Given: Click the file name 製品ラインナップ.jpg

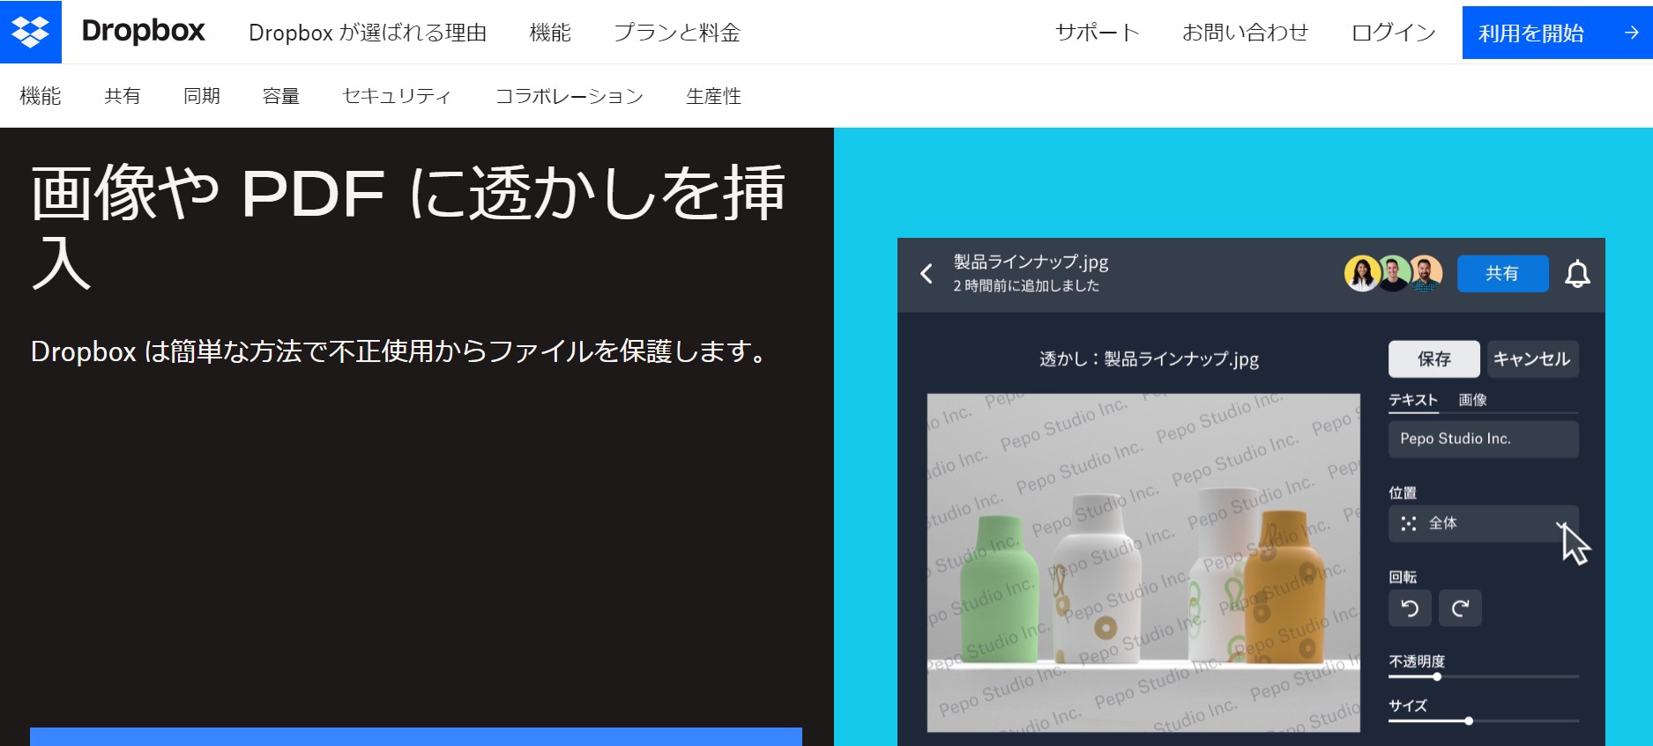Looking at the screenshot, I should tap(1031, 262).
